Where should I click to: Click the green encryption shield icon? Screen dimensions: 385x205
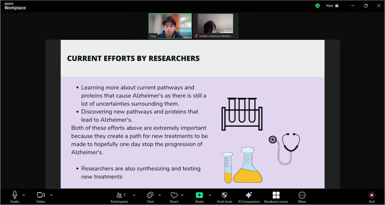[317, 6]
